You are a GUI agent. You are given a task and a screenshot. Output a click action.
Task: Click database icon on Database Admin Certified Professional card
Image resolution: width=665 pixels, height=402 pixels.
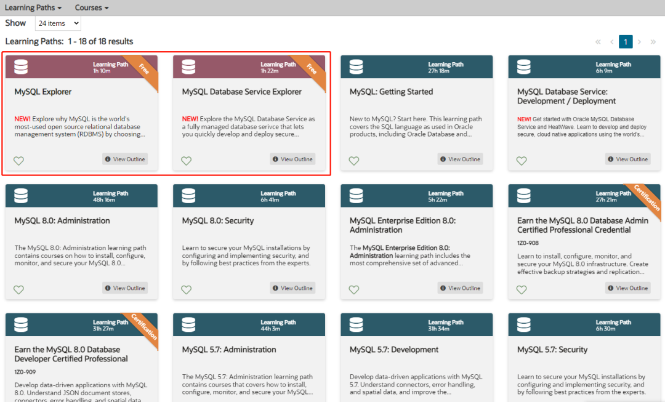point(524,196)
